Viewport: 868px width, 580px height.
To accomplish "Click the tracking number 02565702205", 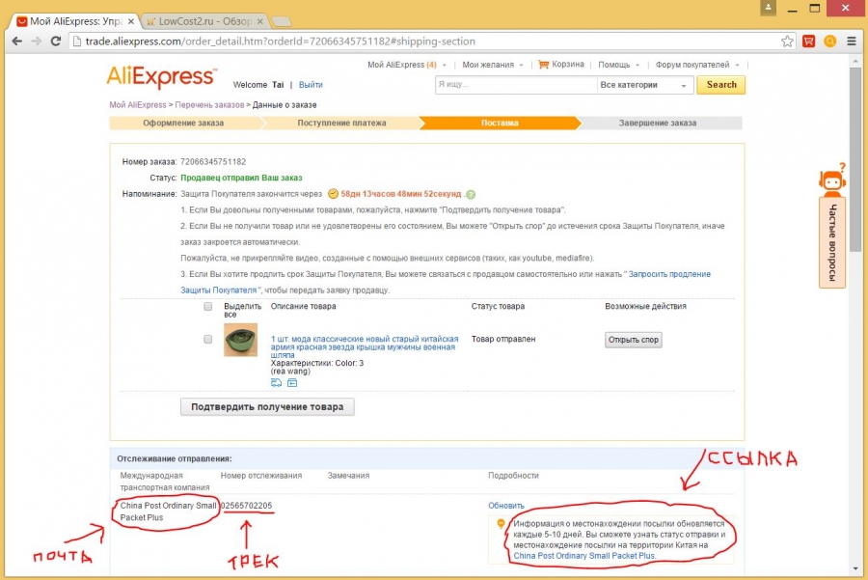I will coord(247,506).
